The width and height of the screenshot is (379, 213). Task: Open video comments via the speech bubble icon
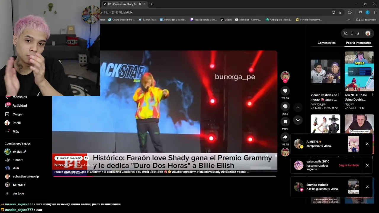tap(285, 106)
